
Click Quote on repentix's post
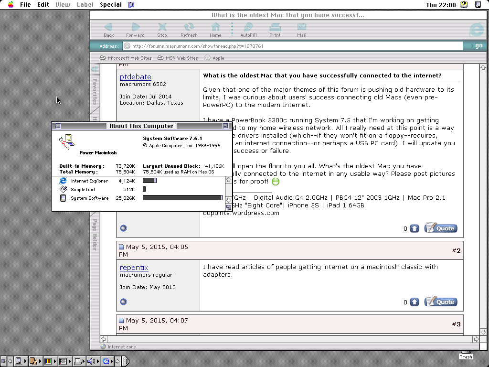[x=440, y=301]
